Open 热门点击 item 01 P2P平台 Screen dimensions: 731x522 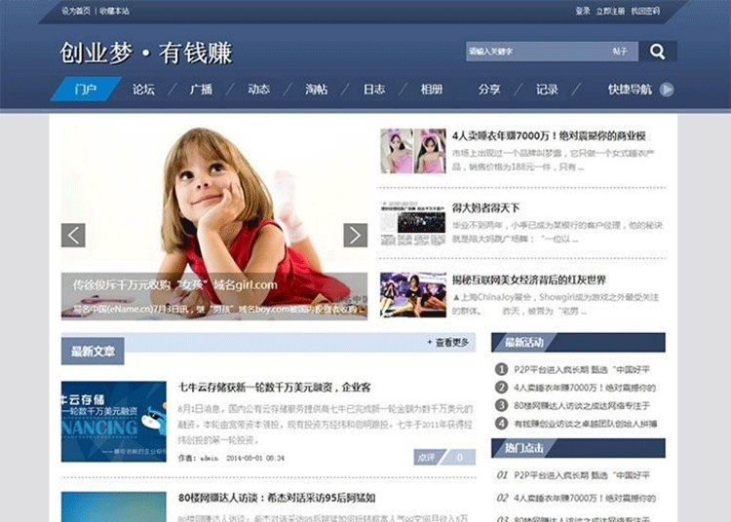[x=582, y=475]
